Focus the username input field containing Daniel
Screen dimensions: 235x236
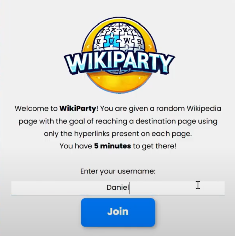pos(118,188)
